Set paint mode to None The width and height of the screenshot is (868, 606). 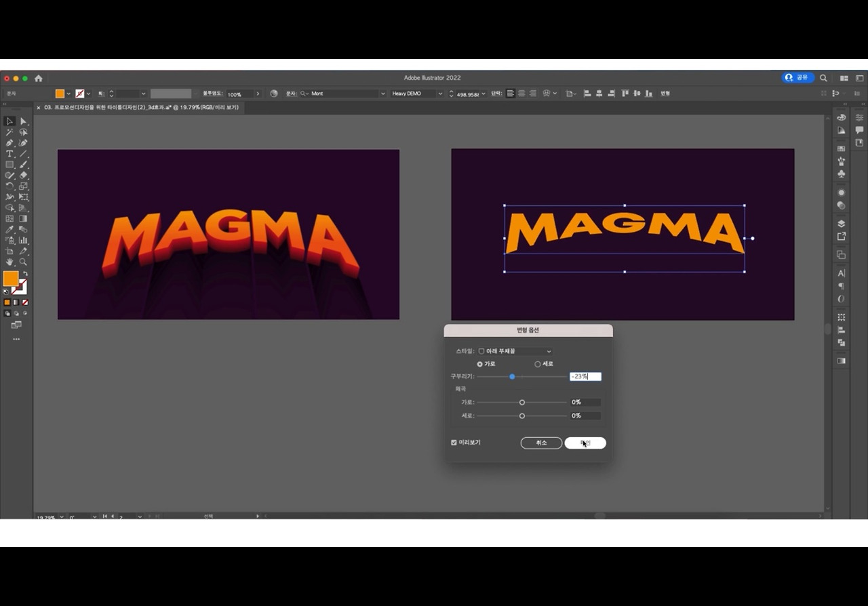(x=25, y=302)
